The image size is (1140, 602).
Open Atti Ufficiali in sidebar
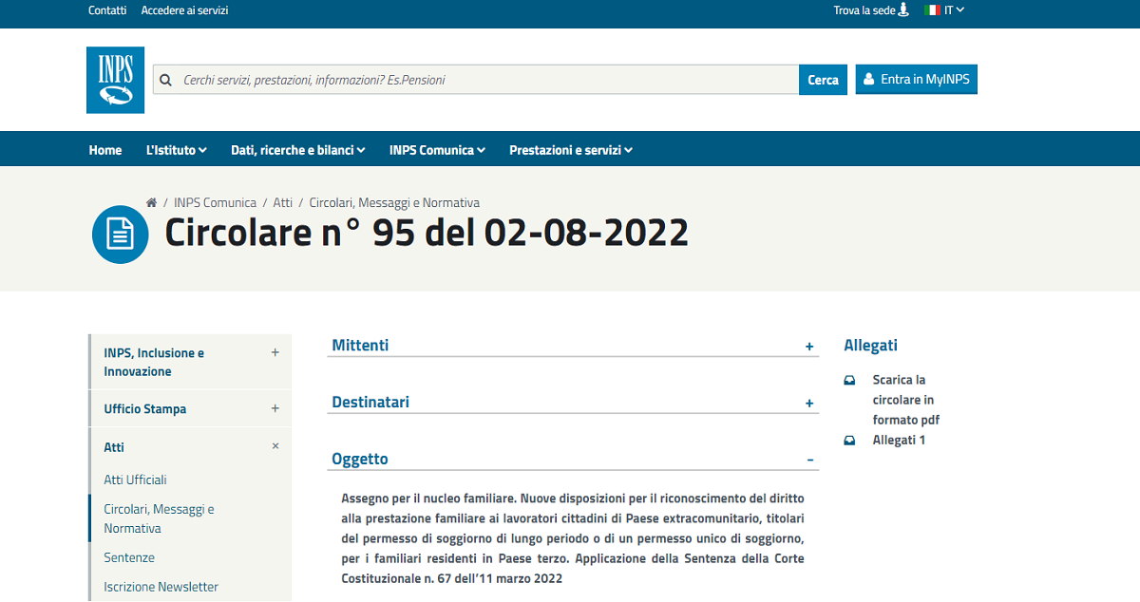point(135,480)
